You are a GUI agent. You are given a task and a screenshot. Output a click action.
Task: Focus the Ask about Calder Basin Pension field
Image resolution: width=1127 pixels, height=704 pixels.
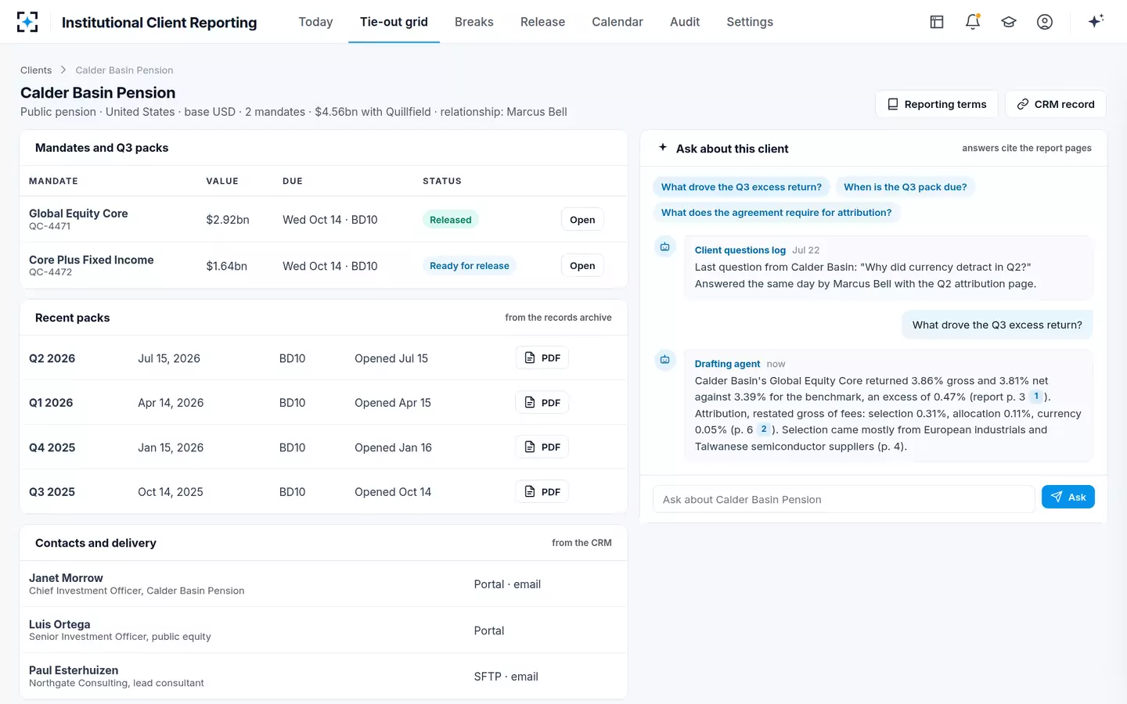(844, 499)
